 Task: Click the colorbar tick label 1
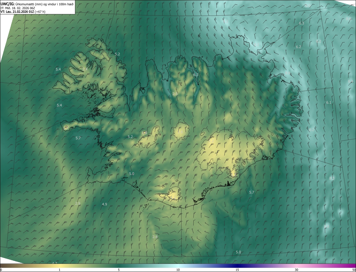pyautogui.click(x=60, y=270)
